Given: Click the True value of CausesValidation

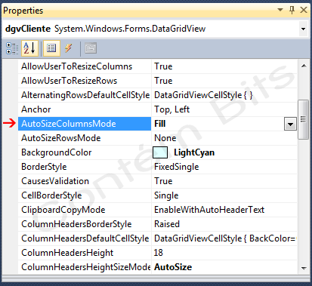Looking at the screenshot, I should click(x=163, y=181).
